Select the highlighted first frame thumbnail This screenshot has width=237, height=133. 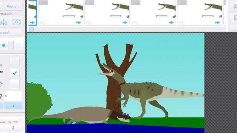(33, 13)
